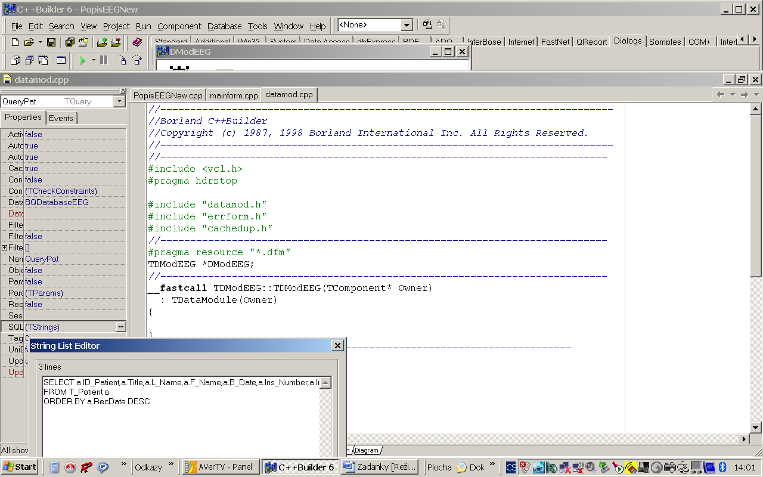The image size is (763, 477).
Task: Click Add file to project icon
Action: coord(102,42)
